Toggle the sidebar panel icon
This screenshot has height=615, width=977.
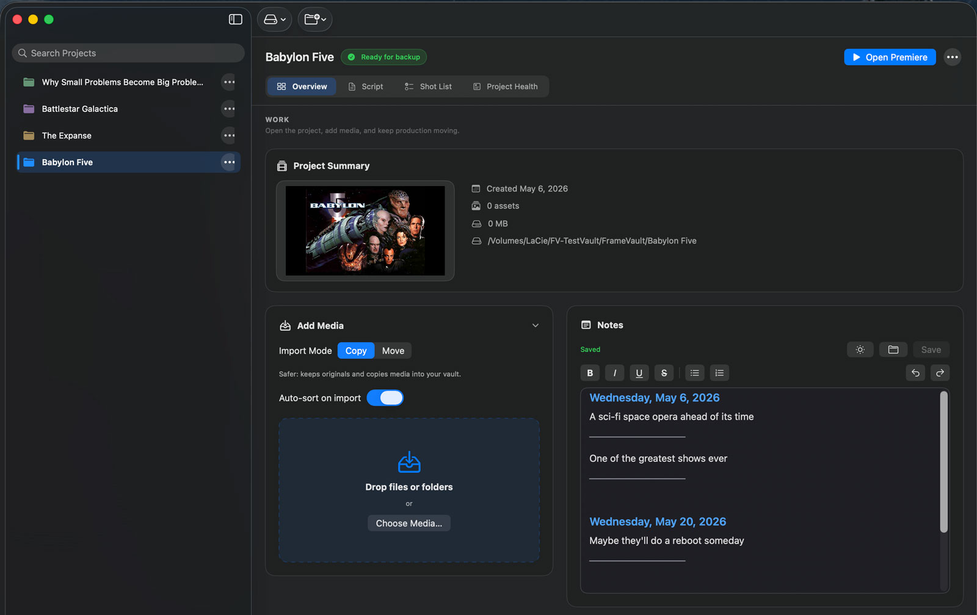click(235, 20)
